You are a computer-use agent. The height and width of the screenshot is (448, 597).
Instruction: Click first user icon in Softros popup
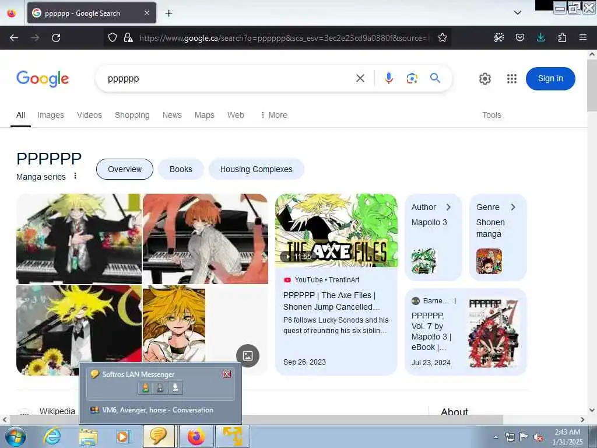pyautogui.click(x=145, y=388)
